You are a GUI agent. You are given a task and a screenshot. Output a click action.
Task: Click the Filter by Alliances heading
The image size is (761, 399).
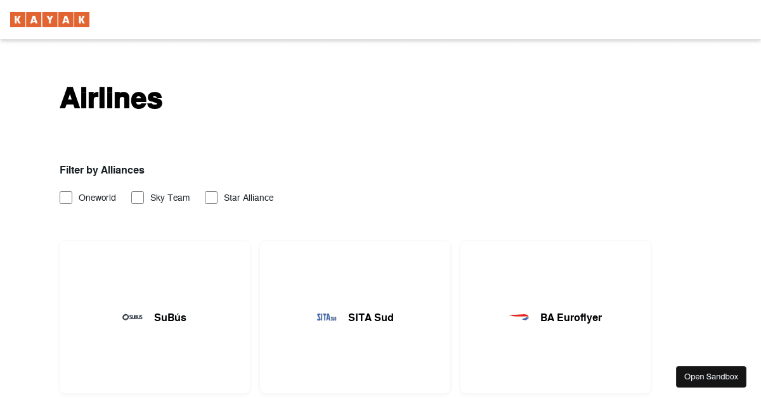[x=102, y=170]
